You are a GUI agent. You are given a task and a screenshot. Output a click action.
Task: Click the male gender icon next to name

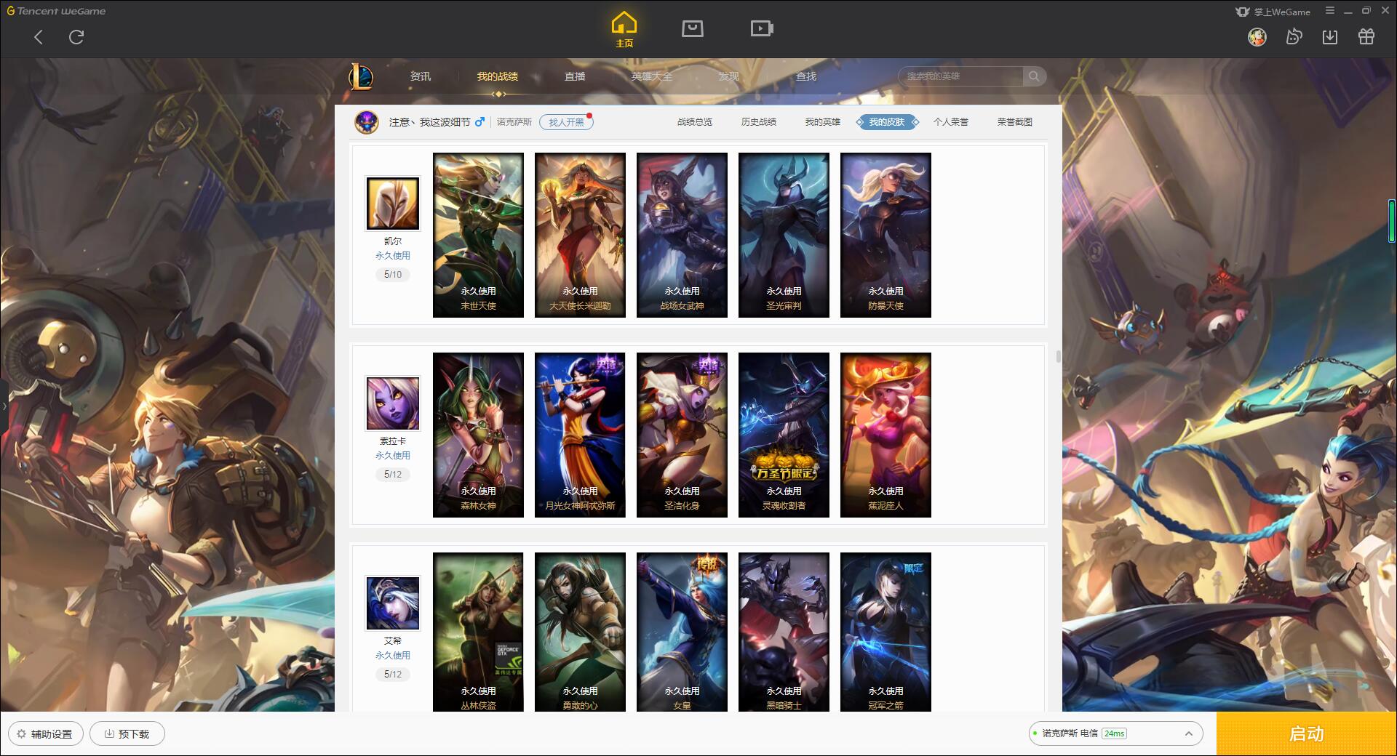click(x=479, y=122)
